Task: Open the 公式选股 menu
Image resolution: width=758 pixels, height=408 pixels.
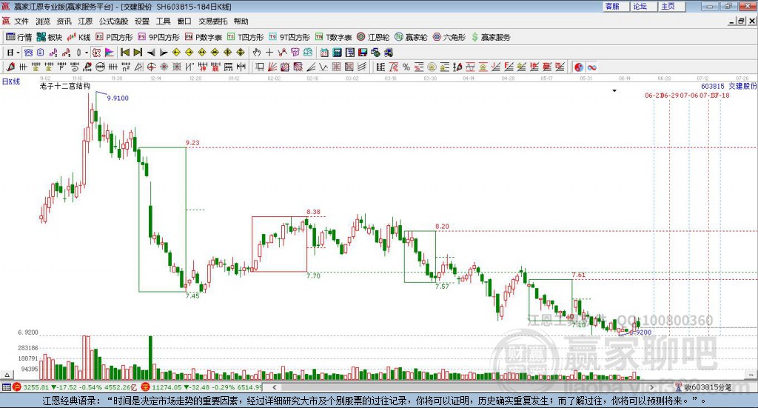Action: pos(113,21)
